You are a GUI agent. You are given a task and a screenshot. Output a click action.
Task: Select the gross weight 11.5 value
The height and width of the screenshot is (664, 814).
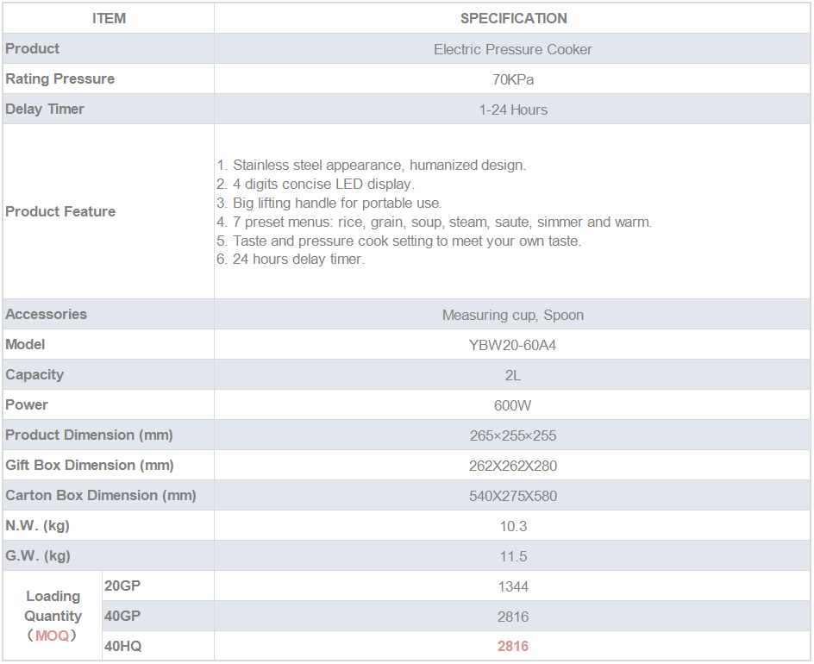coord(513,556)
